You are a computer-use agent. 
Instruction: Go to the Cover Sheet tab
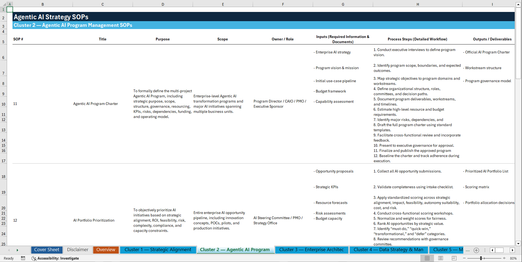click(46, 250)
